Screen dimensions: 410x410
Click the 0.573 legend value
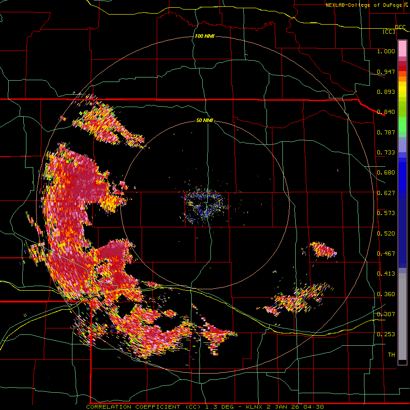(386, 213)
